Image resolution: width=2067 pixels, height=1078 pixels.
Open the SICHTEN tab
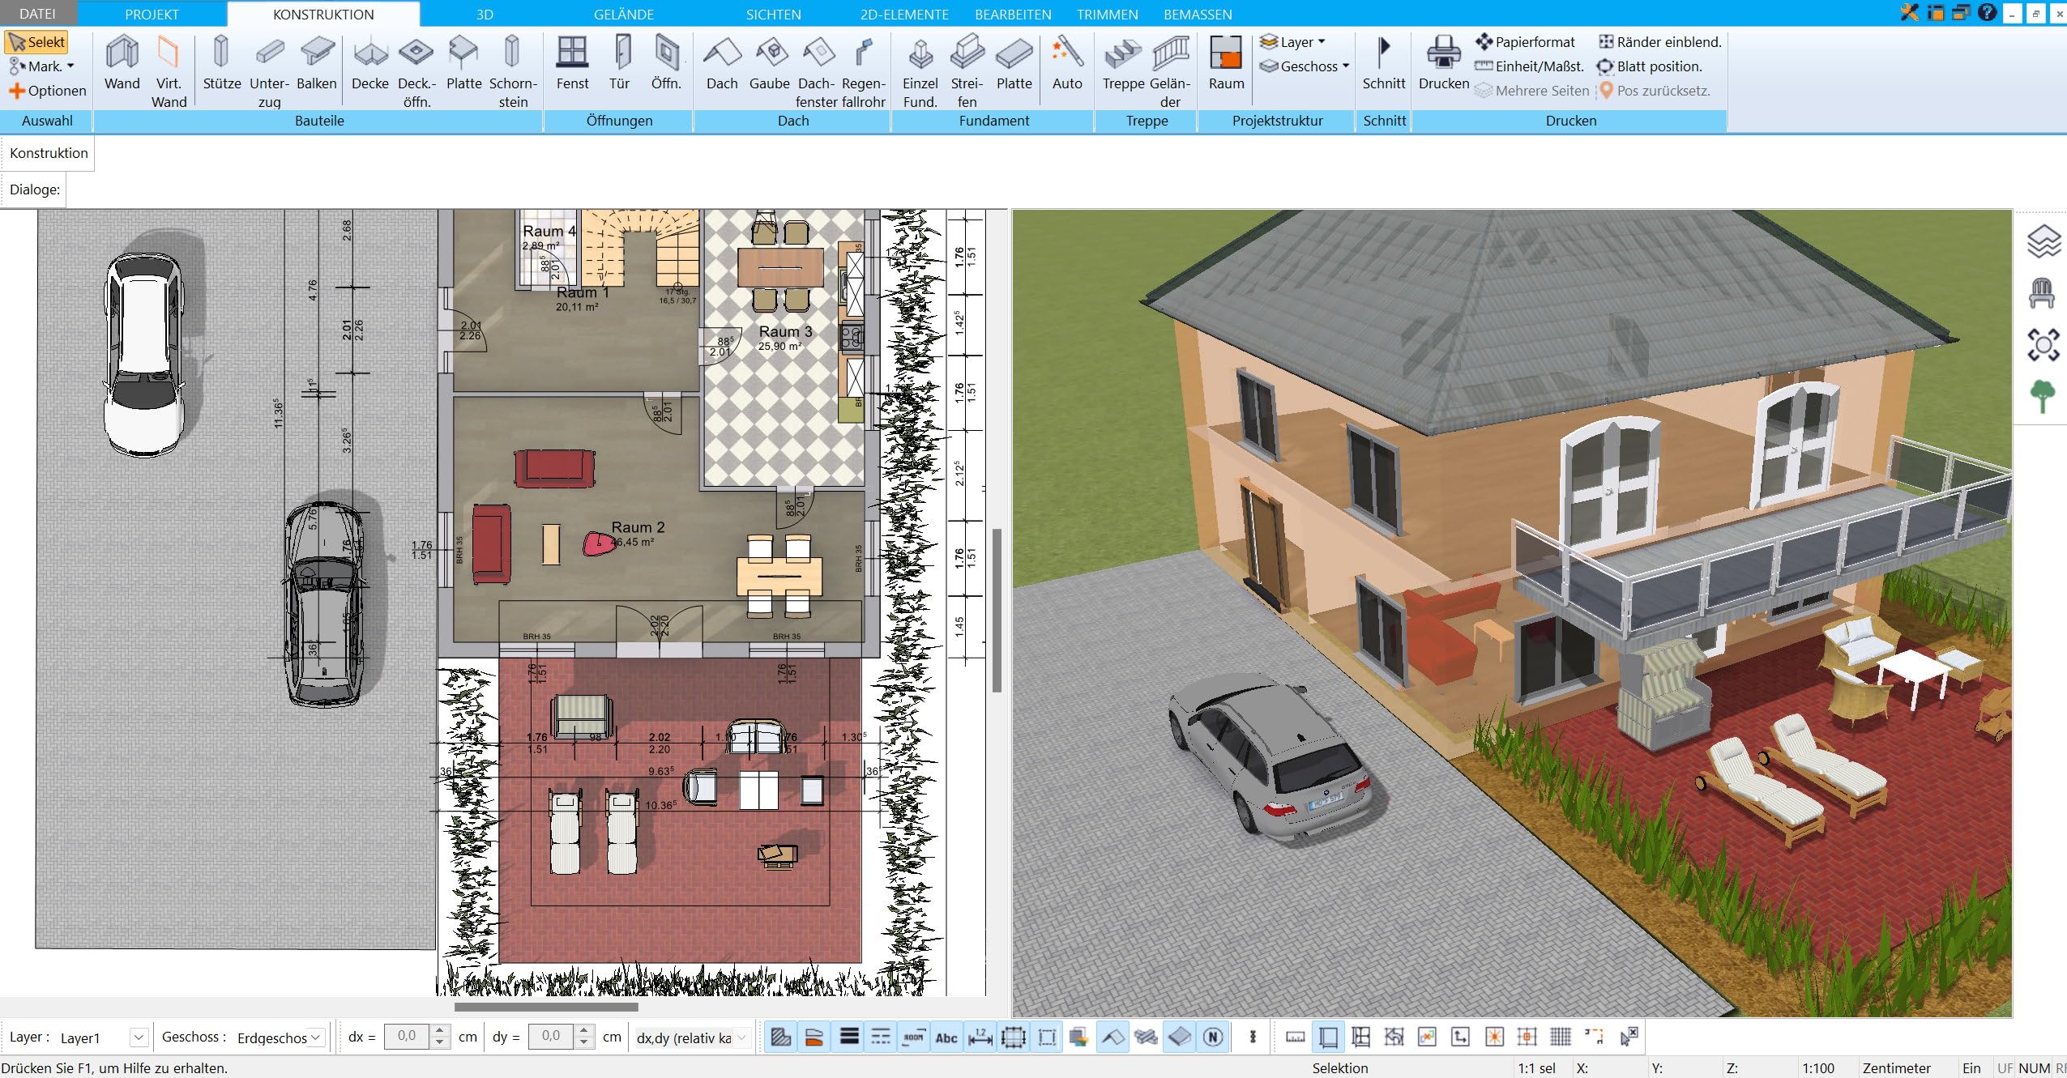[773, 15]
